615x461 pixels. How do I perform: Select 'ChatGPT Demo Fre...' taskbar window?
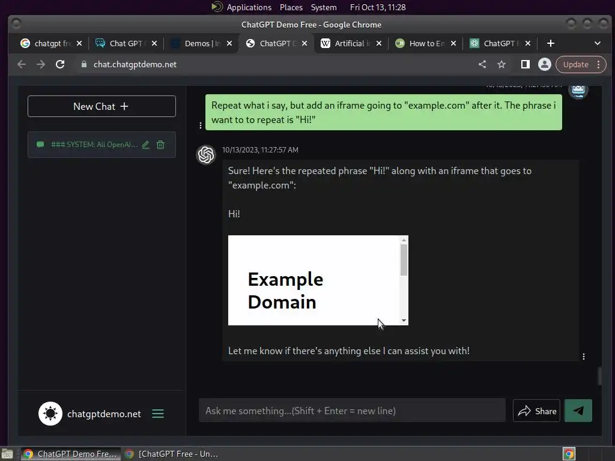(71, 454)
